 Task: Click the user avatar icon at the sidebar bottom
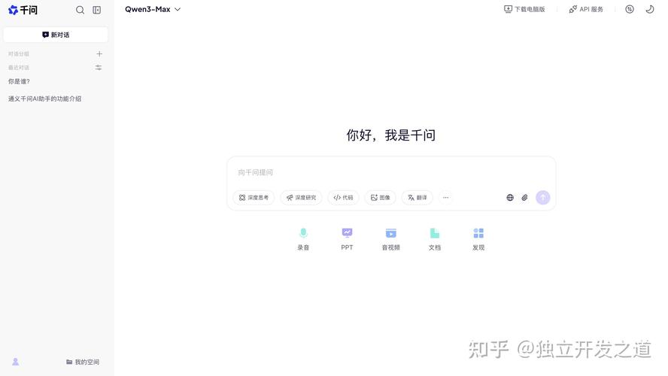click(x=15, y=362)
